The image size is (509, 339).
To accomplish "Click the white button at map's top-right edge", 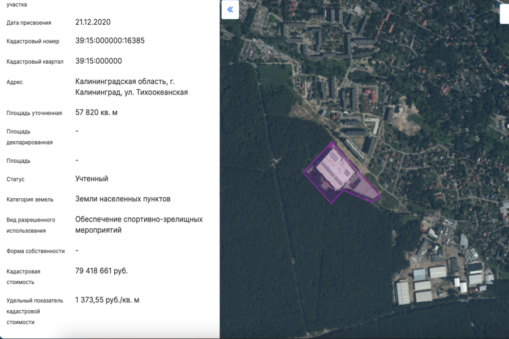I will tap(504, 12).
